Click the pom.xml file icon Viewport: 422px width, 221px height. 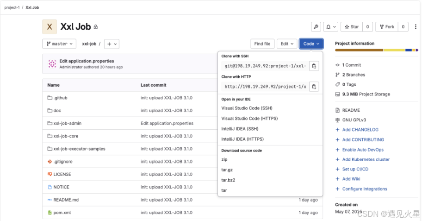[50, 213]
